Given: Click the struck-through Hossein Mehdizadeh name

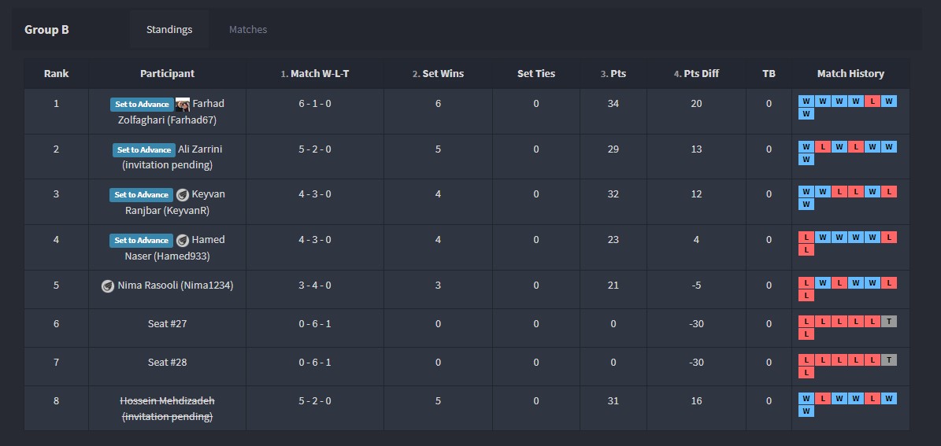Looking at the screenshot, I should [x=167, y=401].
